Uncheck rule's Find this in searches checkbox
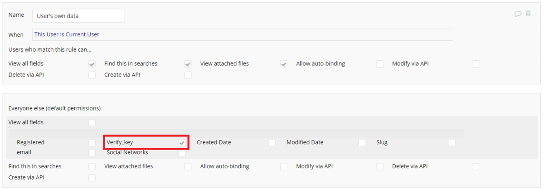544x189 pixels. tap(188, 64)
